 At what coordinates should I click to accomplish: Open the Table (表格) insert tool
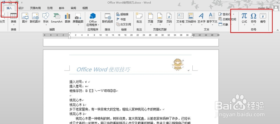click(x=13, y=18)
